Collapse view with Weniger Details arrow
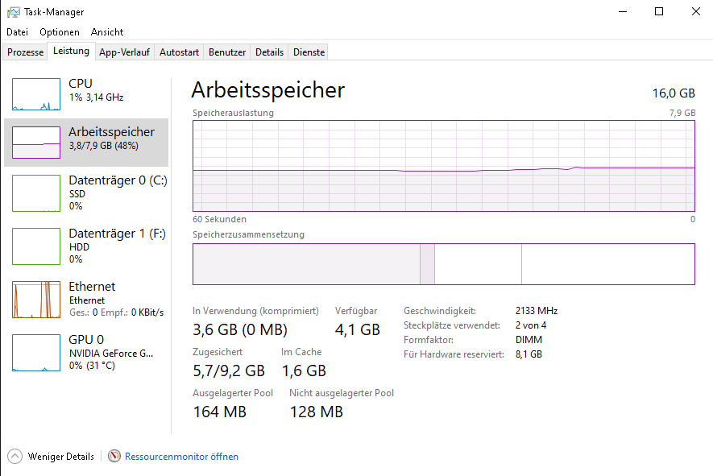Image resolution: width=713 pixels, height=476 pixels. tap(15, 456)
